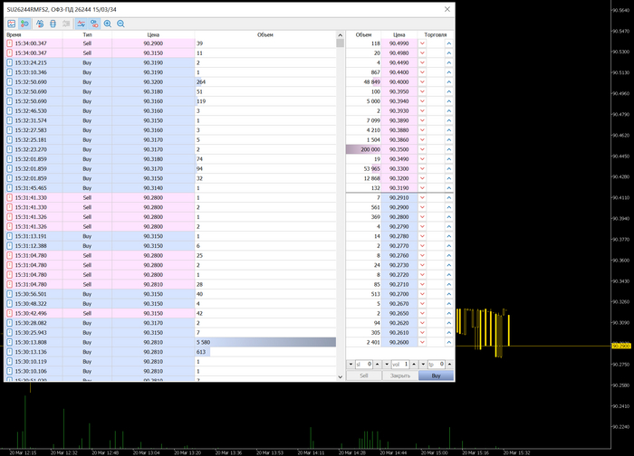Decrease the vol volume value
634x456 pixels.
tap(387, 365)
